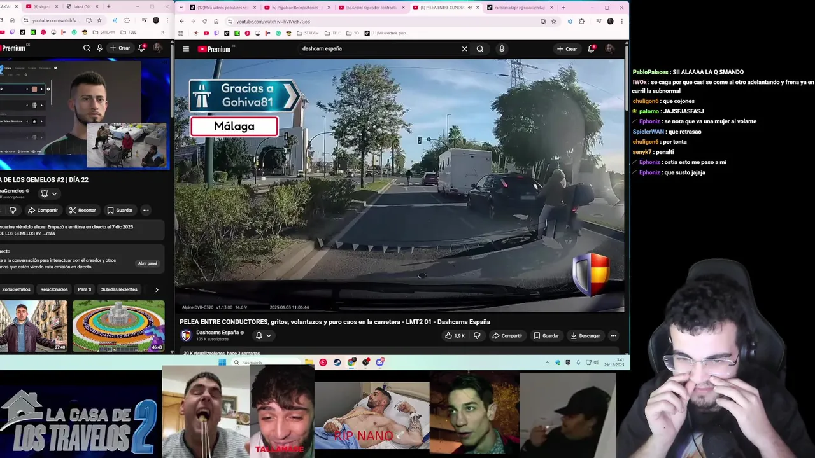Screen dimensions: 815x458
Task: Open File Explorer from the taskbar
Action: (x=309, y=363)
